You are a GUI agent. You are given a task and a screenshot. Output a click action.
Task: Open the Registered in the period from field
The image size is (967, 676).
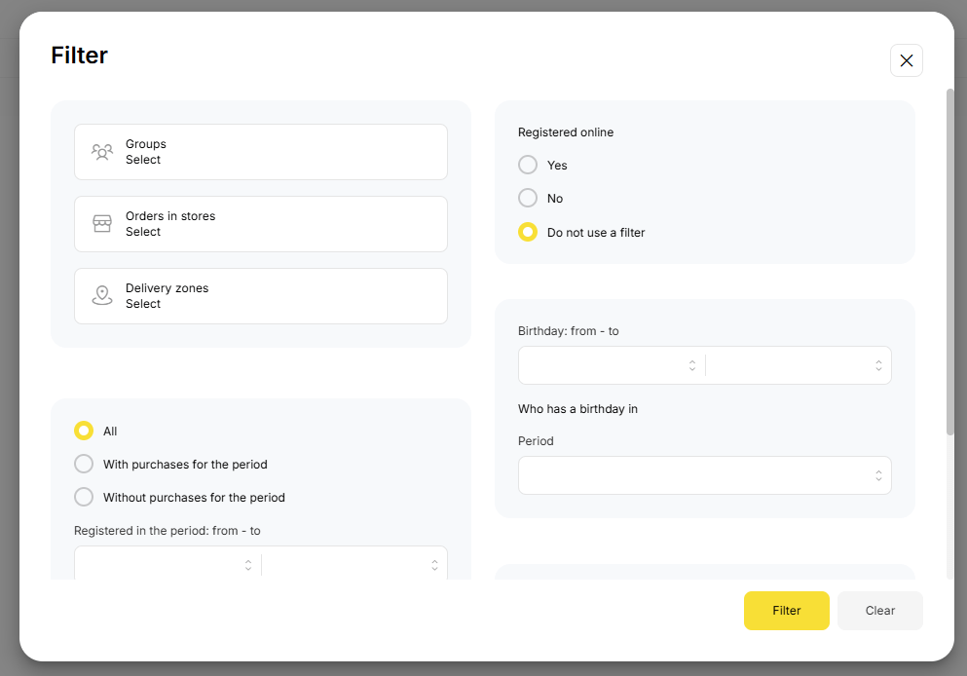click(x=167, y=564)
